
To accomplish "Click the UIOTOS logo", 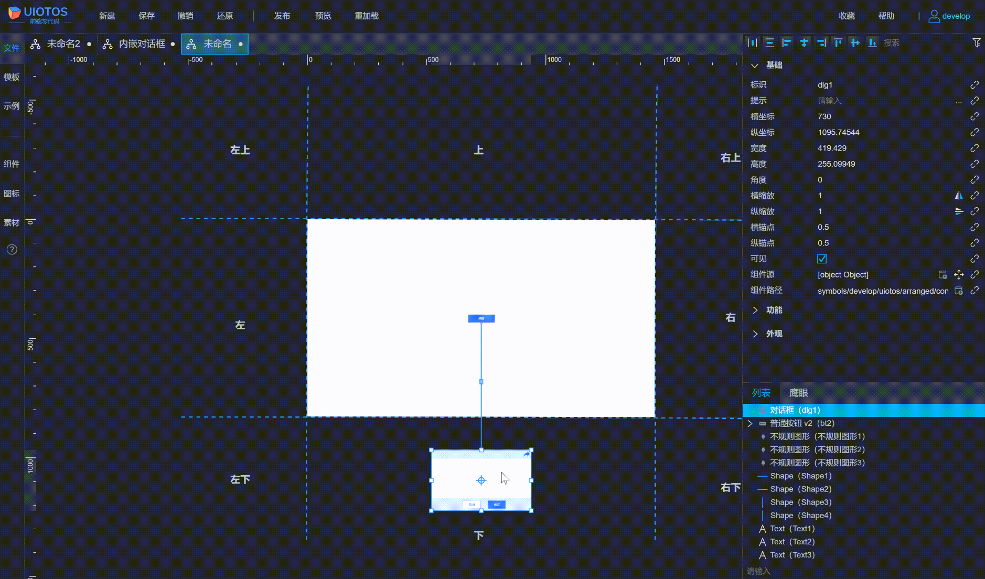I will pos(38,15).
